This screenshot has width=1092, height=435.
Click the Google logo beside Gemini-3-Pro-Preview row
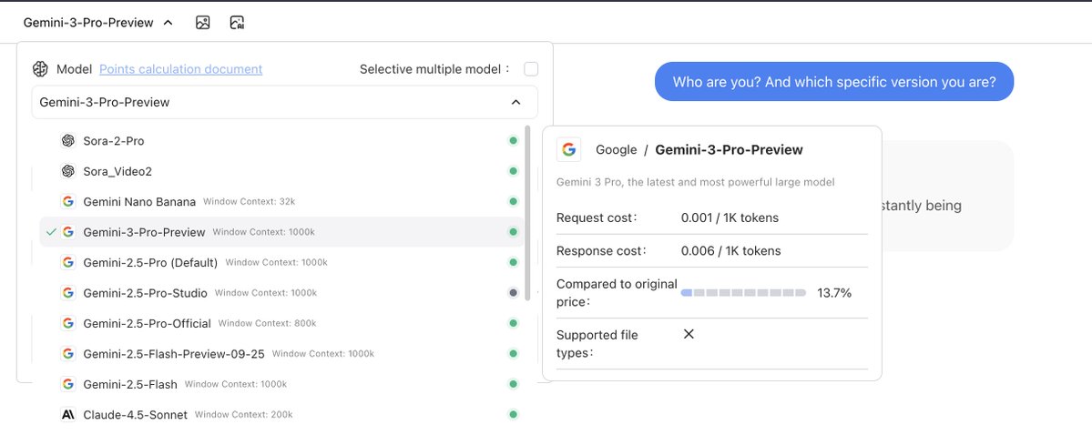[67, 232]
